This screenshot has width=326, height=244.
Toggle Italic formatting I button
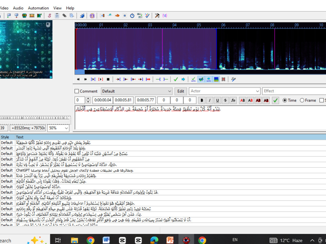(x=210, y=101)
